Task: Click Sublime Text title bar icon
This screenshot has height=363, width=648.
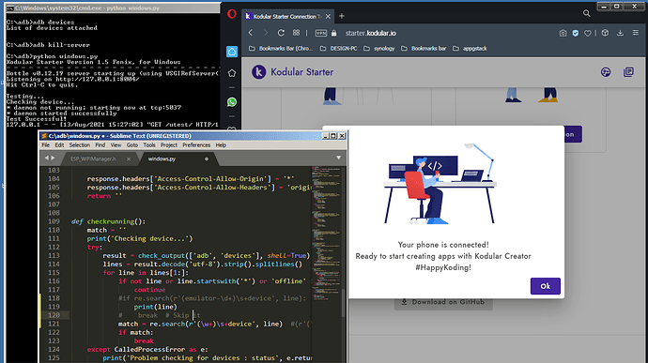Action: pyautogui.click(x=44, y=136)
